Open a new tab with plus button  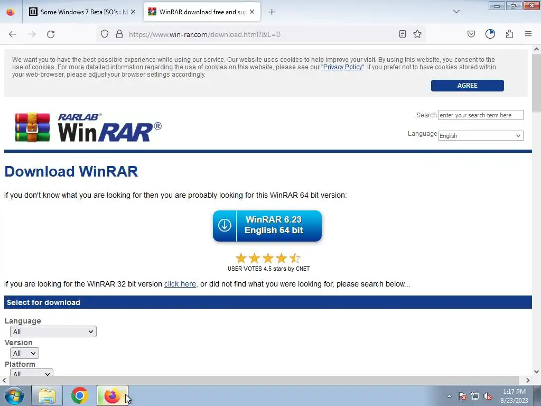pos(272,12)
